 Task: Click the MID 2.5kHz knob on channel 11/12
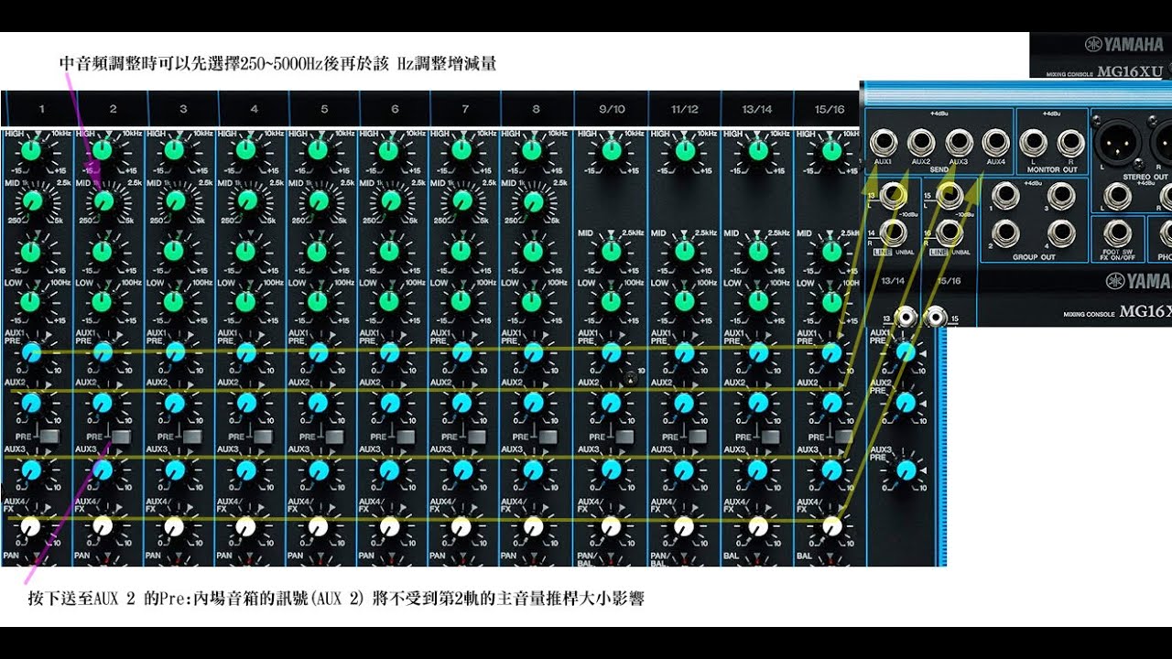coord(684,250)
